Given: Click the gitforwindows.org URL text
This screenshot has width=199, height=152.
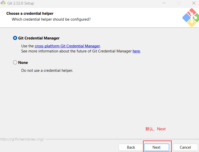Looking at the screenshot, I should point(22,139).
